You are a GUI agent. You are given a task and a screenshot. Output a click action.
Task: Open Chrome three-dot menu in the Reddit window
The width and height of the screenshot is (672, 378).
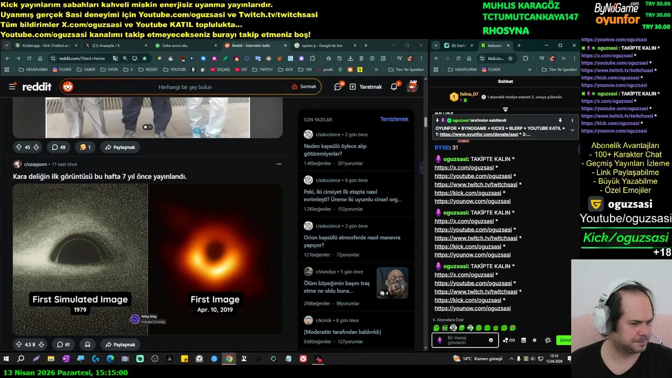pos(421,58)
